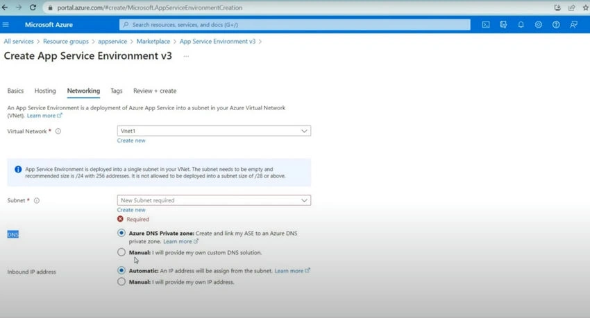Open the Marketplace breadcrumb link
Viewport: 590px width, 318px height.
point(153,42)
